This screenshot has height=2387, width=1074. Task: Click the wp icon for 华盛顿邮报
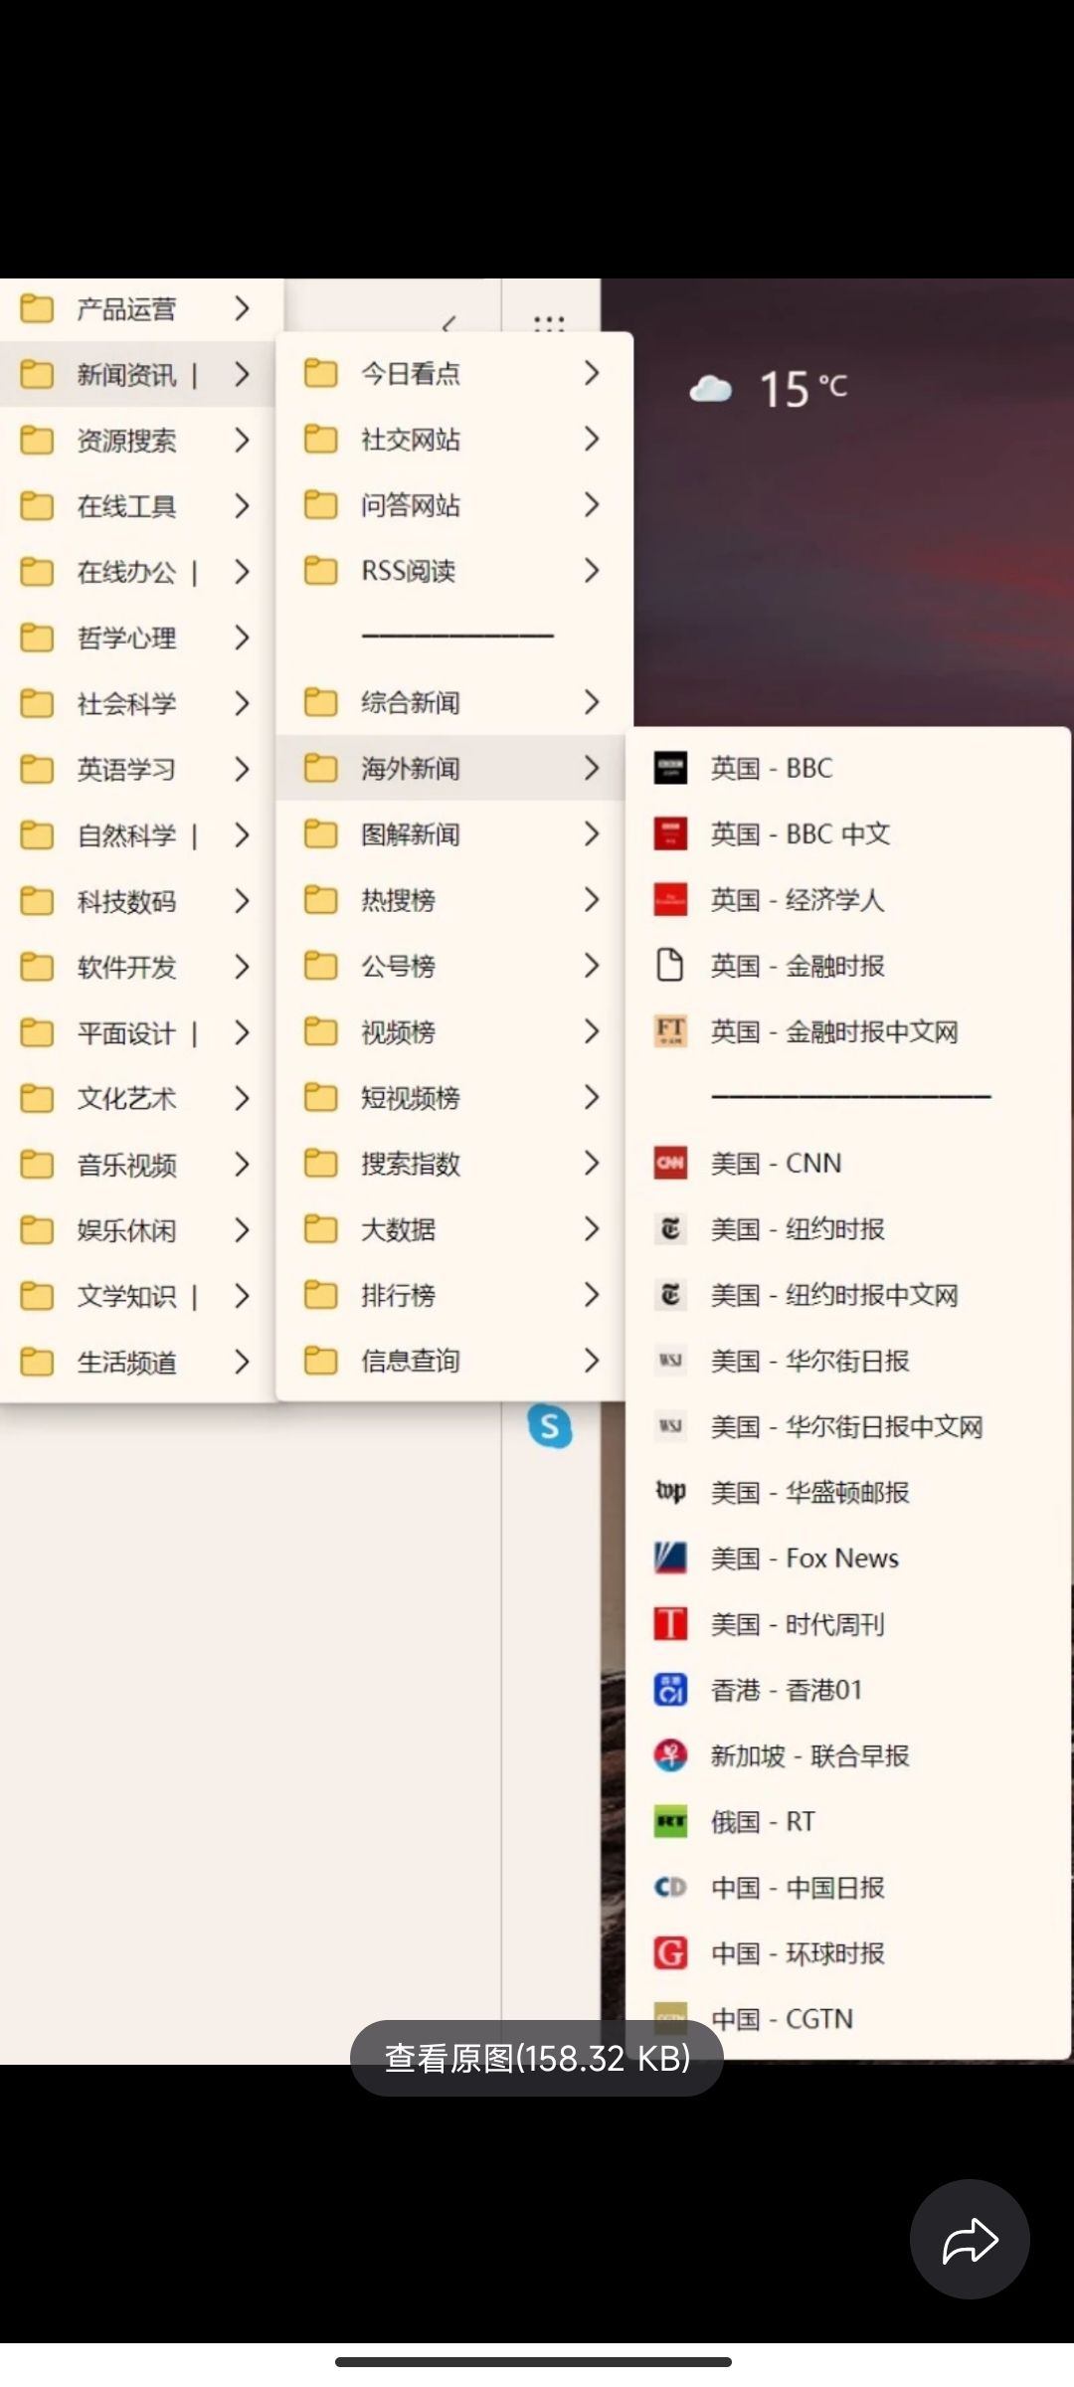point(670,1492)
